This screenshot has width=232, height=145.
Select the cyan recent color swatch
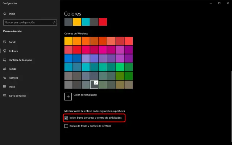pos(86,22)
